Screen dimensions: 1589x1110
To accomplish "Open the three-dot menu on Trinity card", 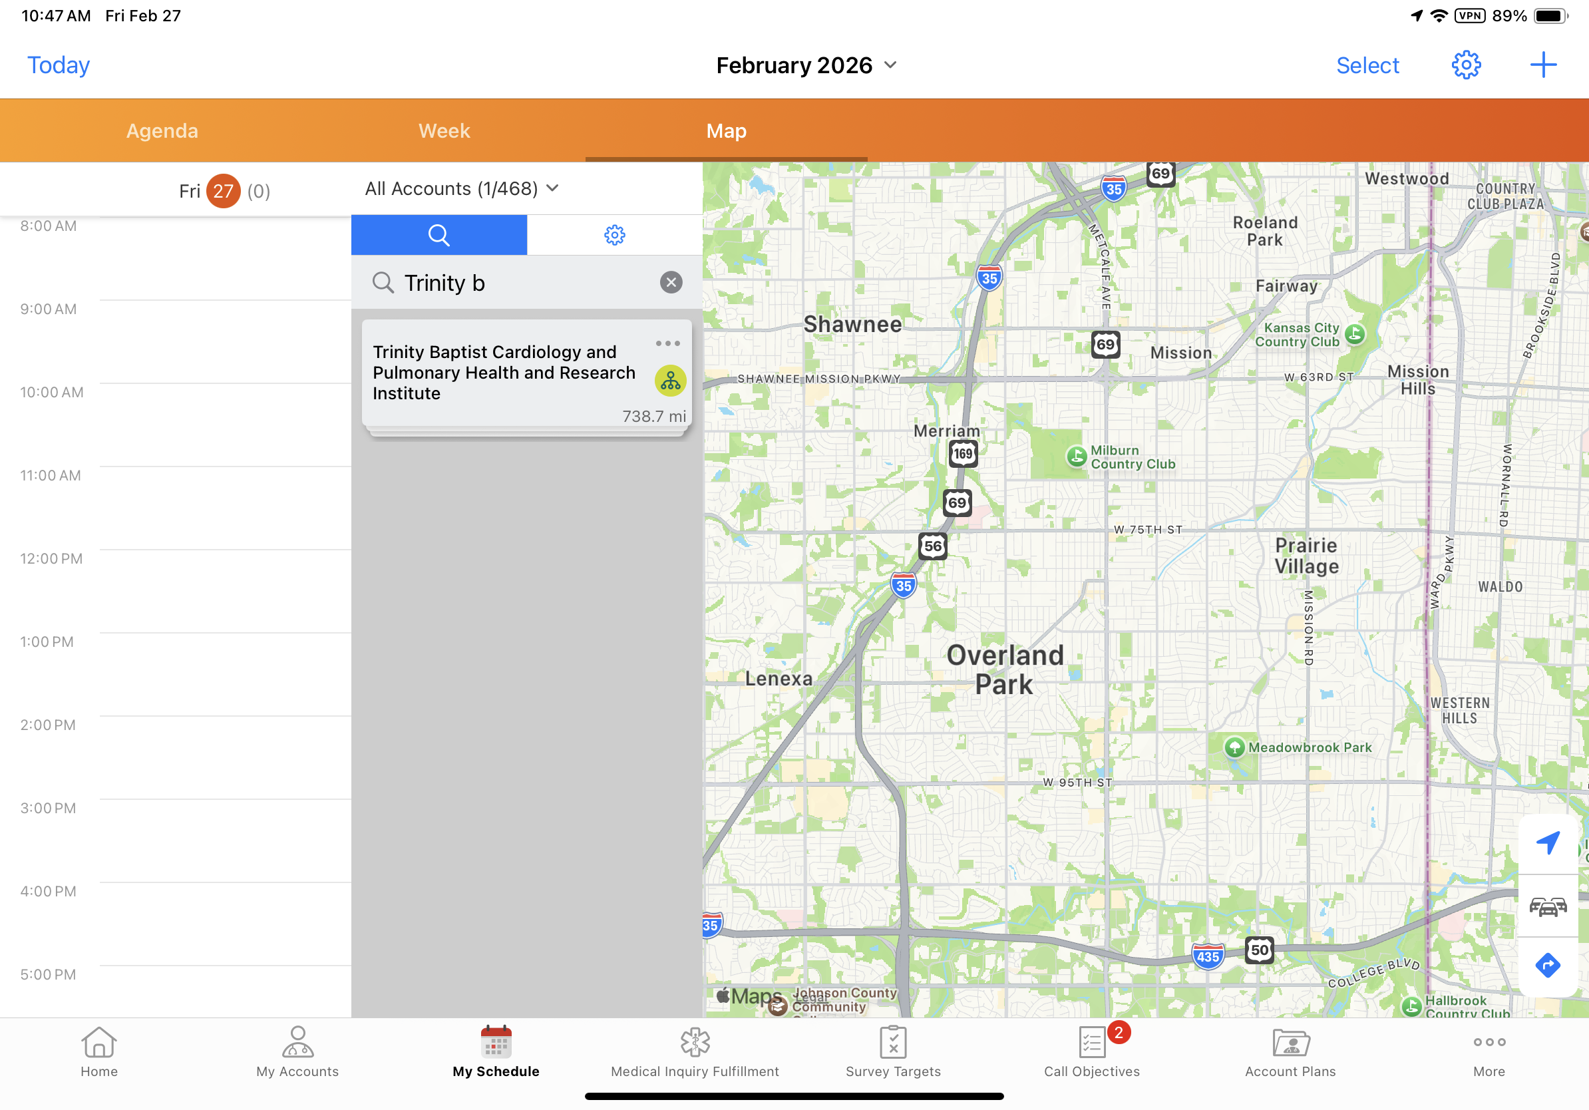I will 667,343.
